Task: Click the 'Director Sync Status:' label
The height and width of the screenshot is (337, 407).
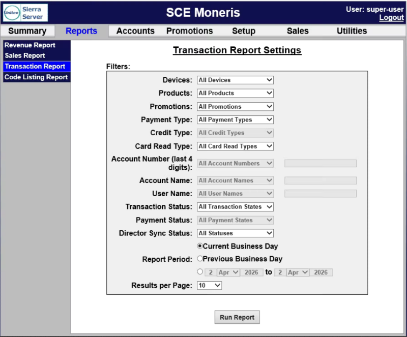Action: point(156,233)
